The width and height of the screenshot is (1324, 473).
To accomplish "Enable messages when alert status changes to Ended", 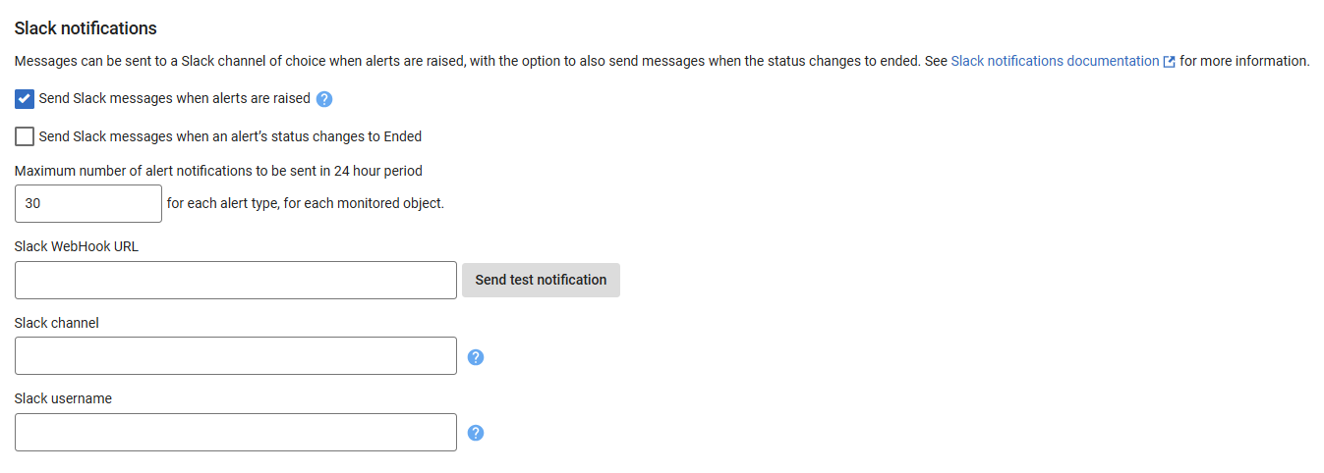I will click(25, 136).
